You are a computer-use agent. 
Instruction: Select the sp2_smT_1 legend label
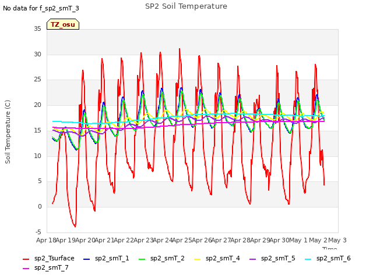(112, 258)
